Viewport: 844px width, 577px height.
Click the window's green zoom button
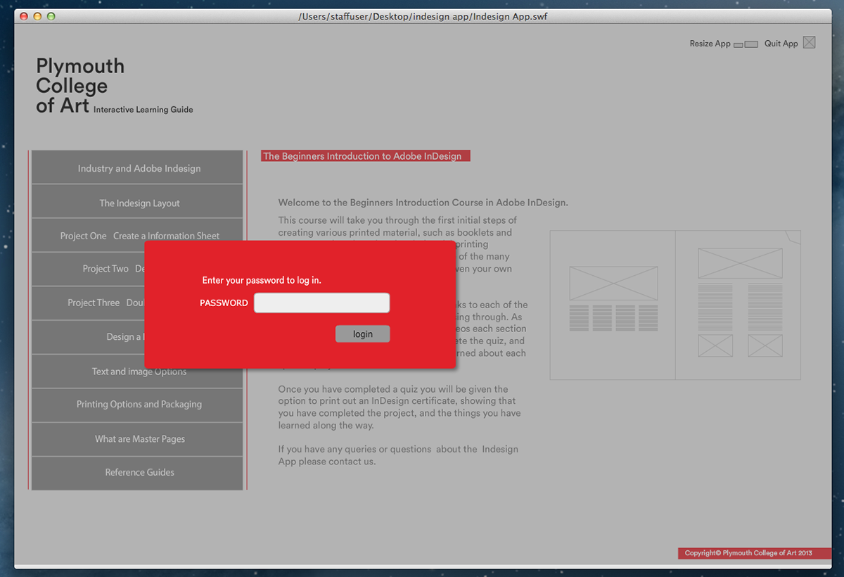(51, 16)
